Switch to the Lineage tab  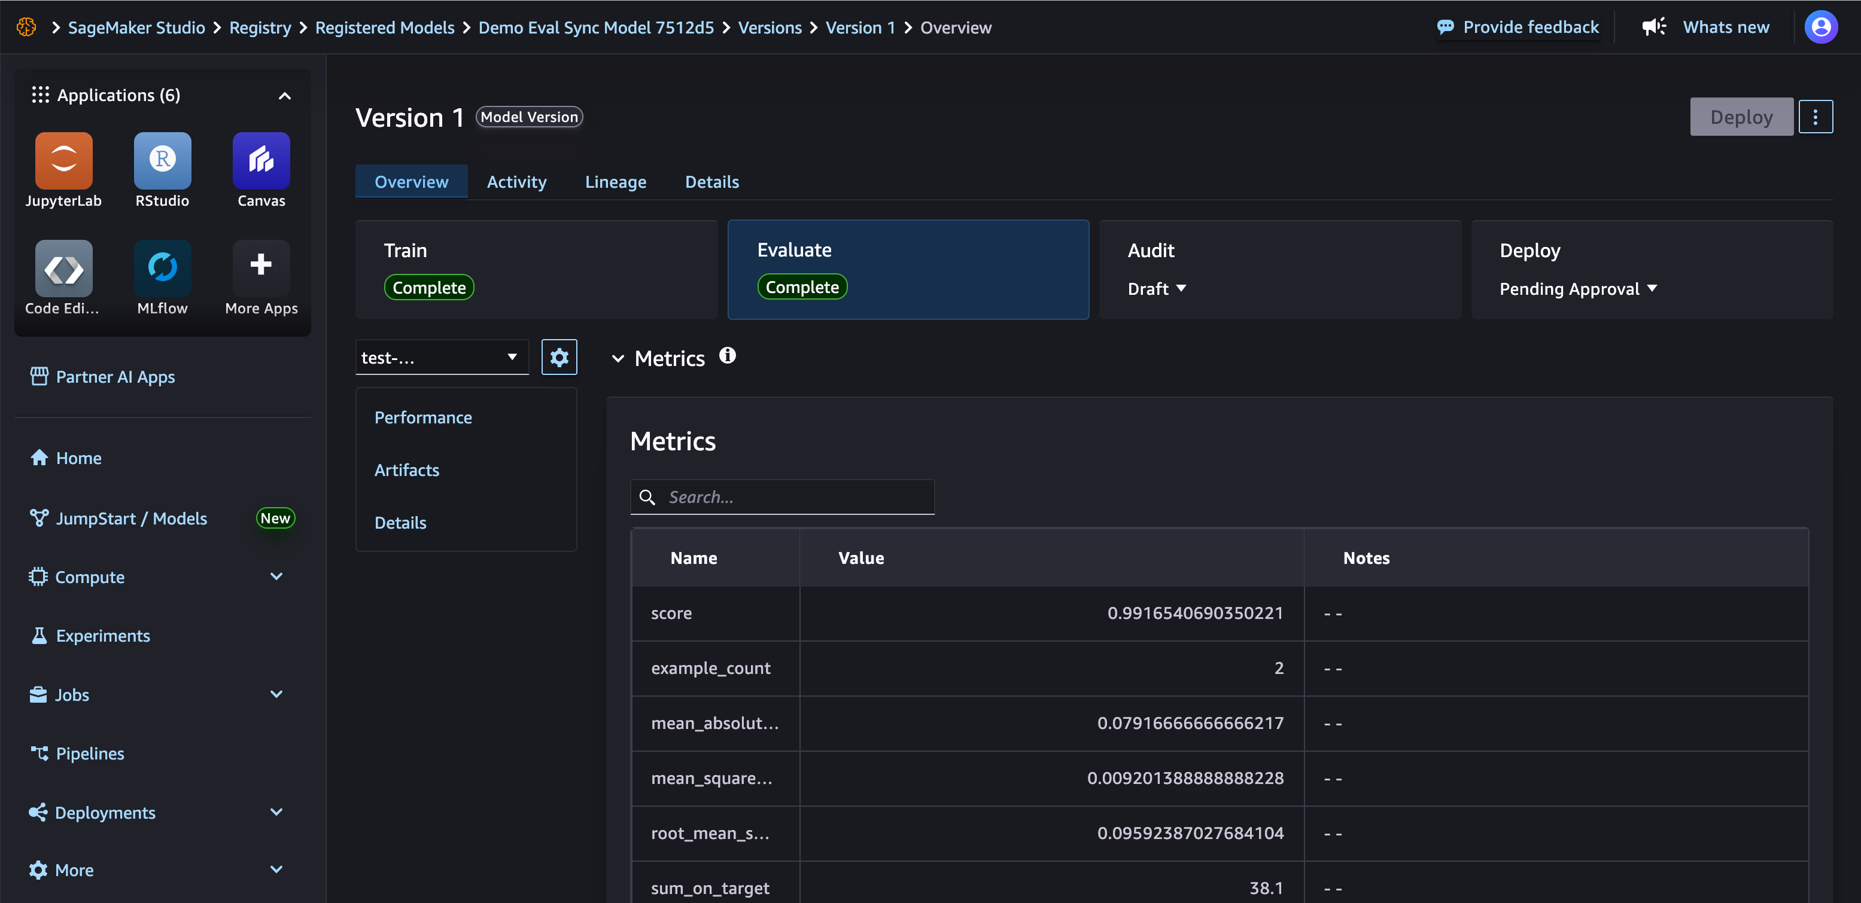[616, 182]
